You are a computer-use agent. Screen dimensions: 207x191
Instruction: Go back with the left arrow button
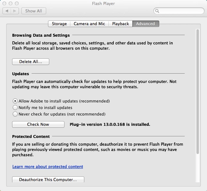(x=7, y=11)
